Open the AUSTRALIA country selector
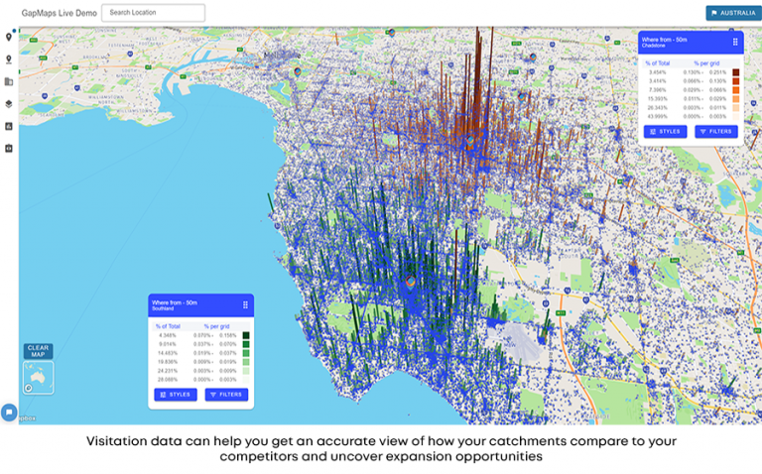Screen dimensions: 762x474 pos(732,13)
